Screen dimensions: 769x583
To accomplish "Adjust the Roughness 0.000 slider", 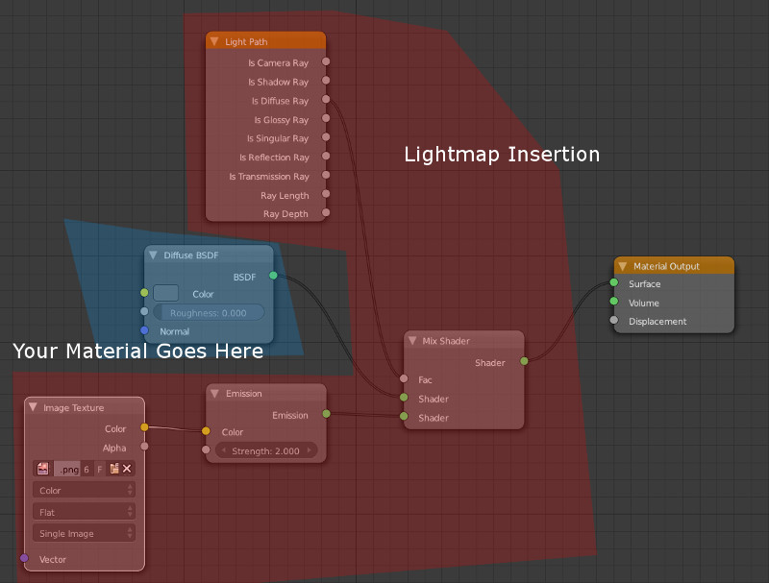I will (209, 312).
